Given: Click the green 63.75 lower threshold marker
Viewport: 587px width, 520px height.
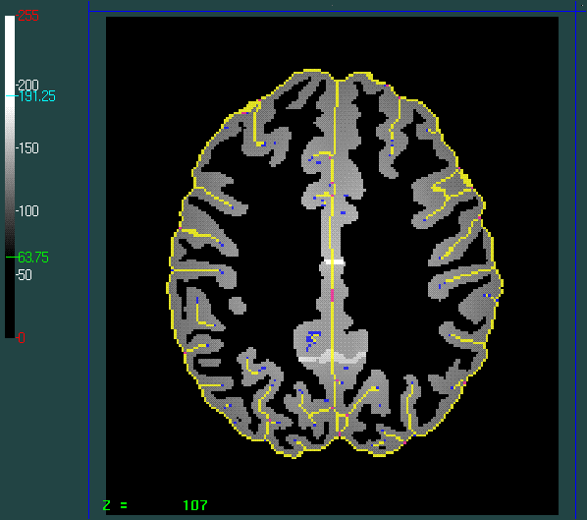Looking at the screenshot, I should (33, 258).
